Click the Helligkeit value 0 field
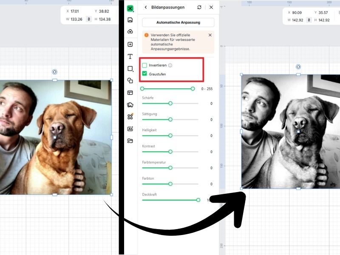Viewport: 340px width, 255px height. coord(211,136)
